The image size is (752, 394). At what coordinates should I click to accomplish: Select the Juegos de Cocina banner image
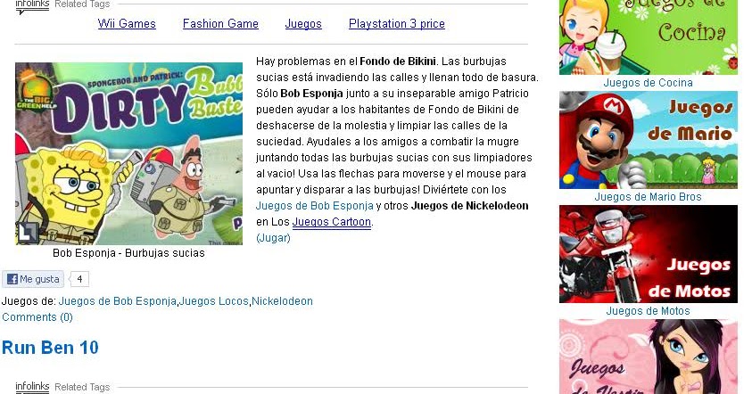pos(649,37)
